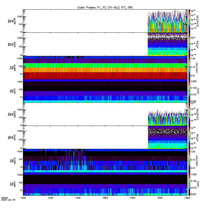Select the 'thb fff 64 eac34' panel axis label
The height and width of the screenshot is (213, 200).
[x=12, y=21]
